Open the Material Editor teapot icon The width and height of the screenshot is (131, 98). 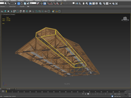pyautogui.click(x=100, y=4)
